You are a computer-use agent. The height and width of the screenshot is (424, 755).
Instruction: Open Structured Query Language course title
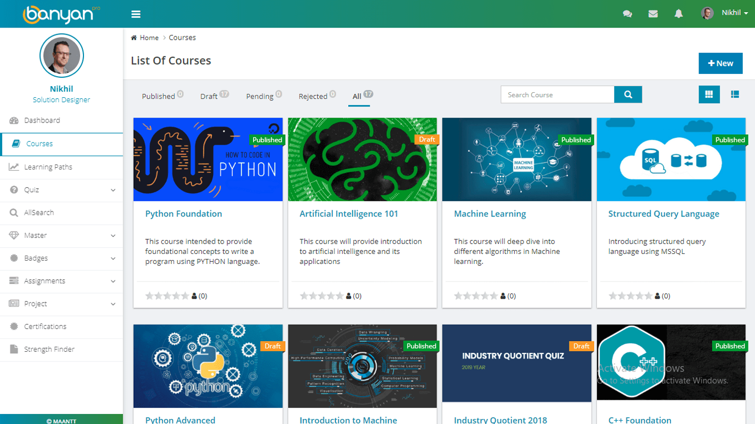tap(664, 214)
